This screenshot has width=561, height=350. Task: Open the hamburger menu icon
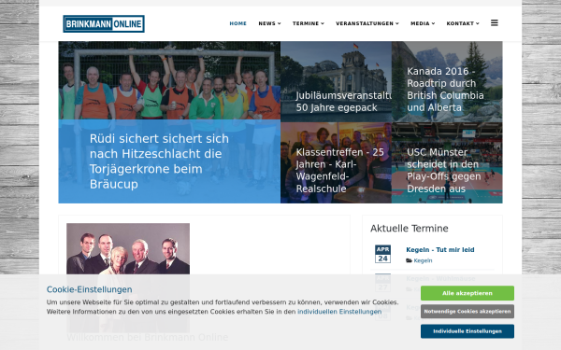494,22
